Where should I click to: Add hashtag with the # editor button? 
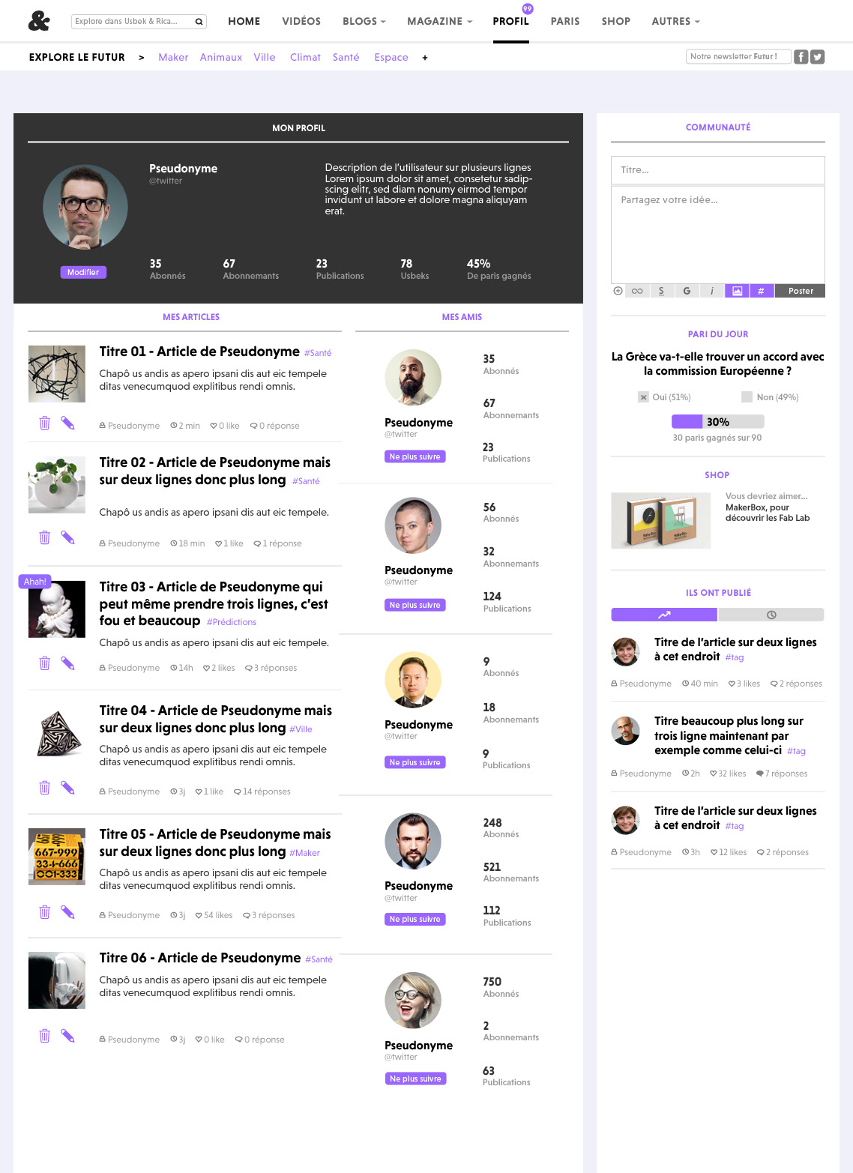coord(761,291)
